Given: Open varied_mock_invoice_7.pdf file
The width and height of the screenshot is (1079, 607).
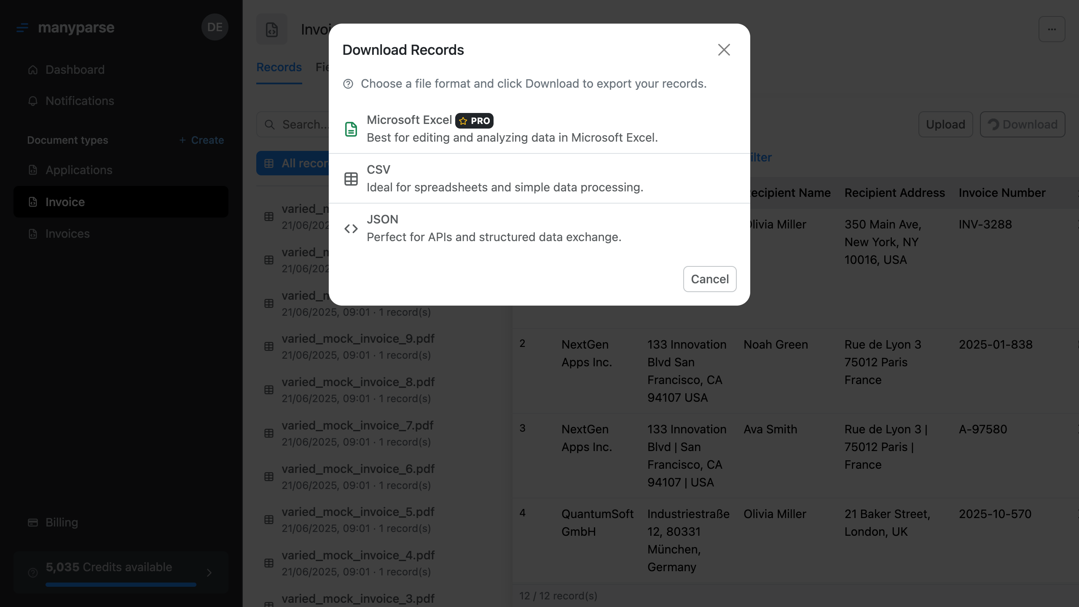Looking at the screenshot, I should (x=358, y=433).
